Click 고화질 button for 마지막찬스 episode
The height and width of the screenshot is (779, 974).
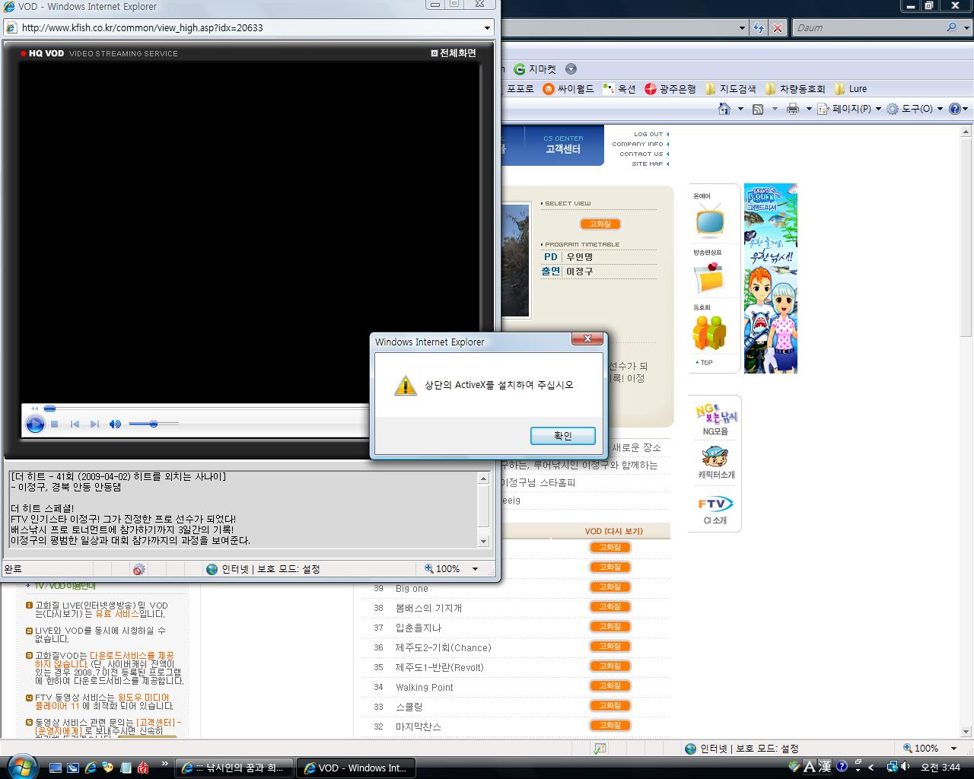coord(610,726)
